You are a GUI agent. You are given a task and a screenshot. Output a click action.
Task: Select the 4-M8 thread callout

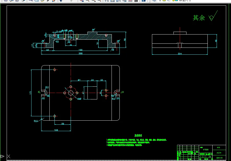(x=64, y=30)
